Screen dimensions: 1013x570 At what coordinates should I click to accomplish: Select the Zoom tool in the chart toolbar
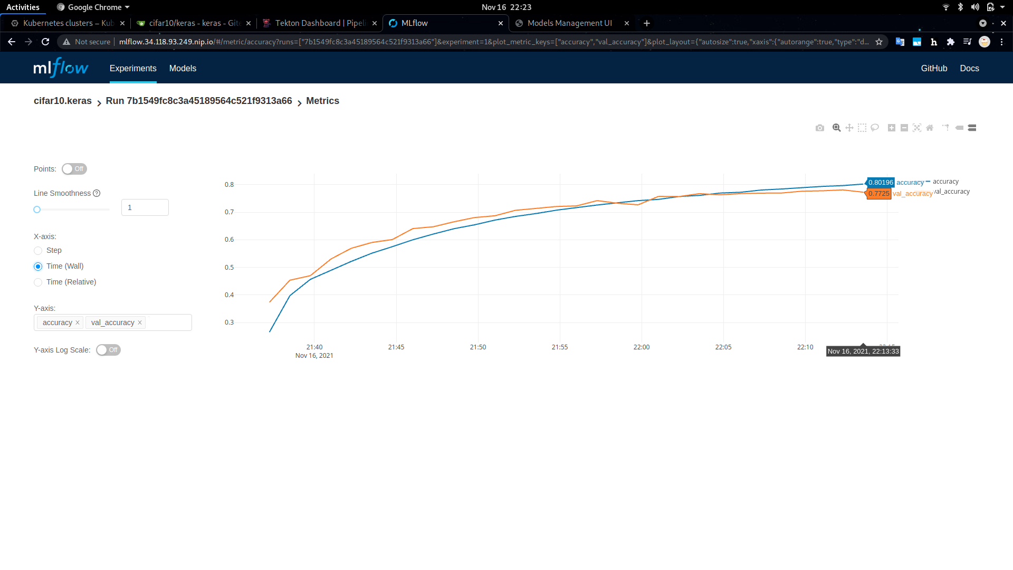coord(836,128)
